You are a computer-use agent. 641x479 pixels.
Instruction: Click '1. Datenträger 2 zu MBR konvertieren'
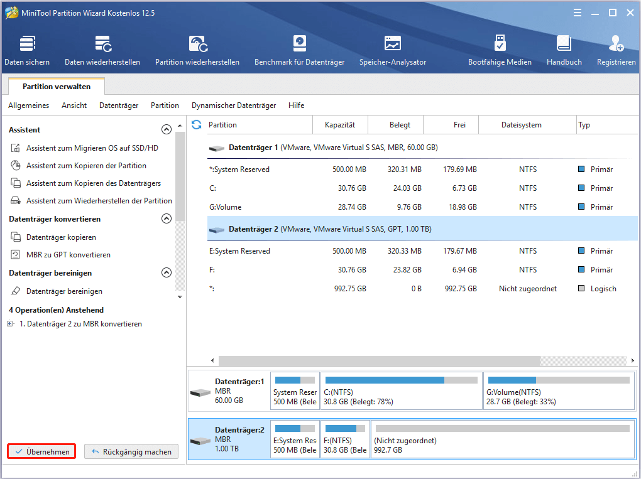tap(80, 323)
